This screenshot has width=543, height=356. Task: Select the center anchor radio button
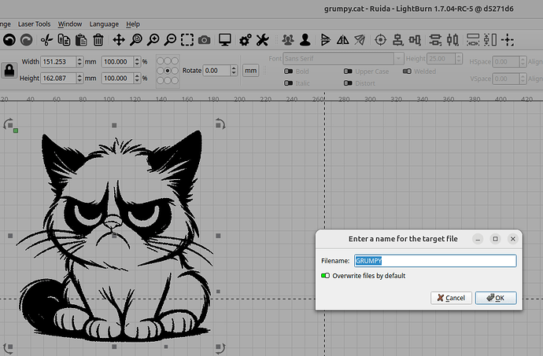[168, 71]
